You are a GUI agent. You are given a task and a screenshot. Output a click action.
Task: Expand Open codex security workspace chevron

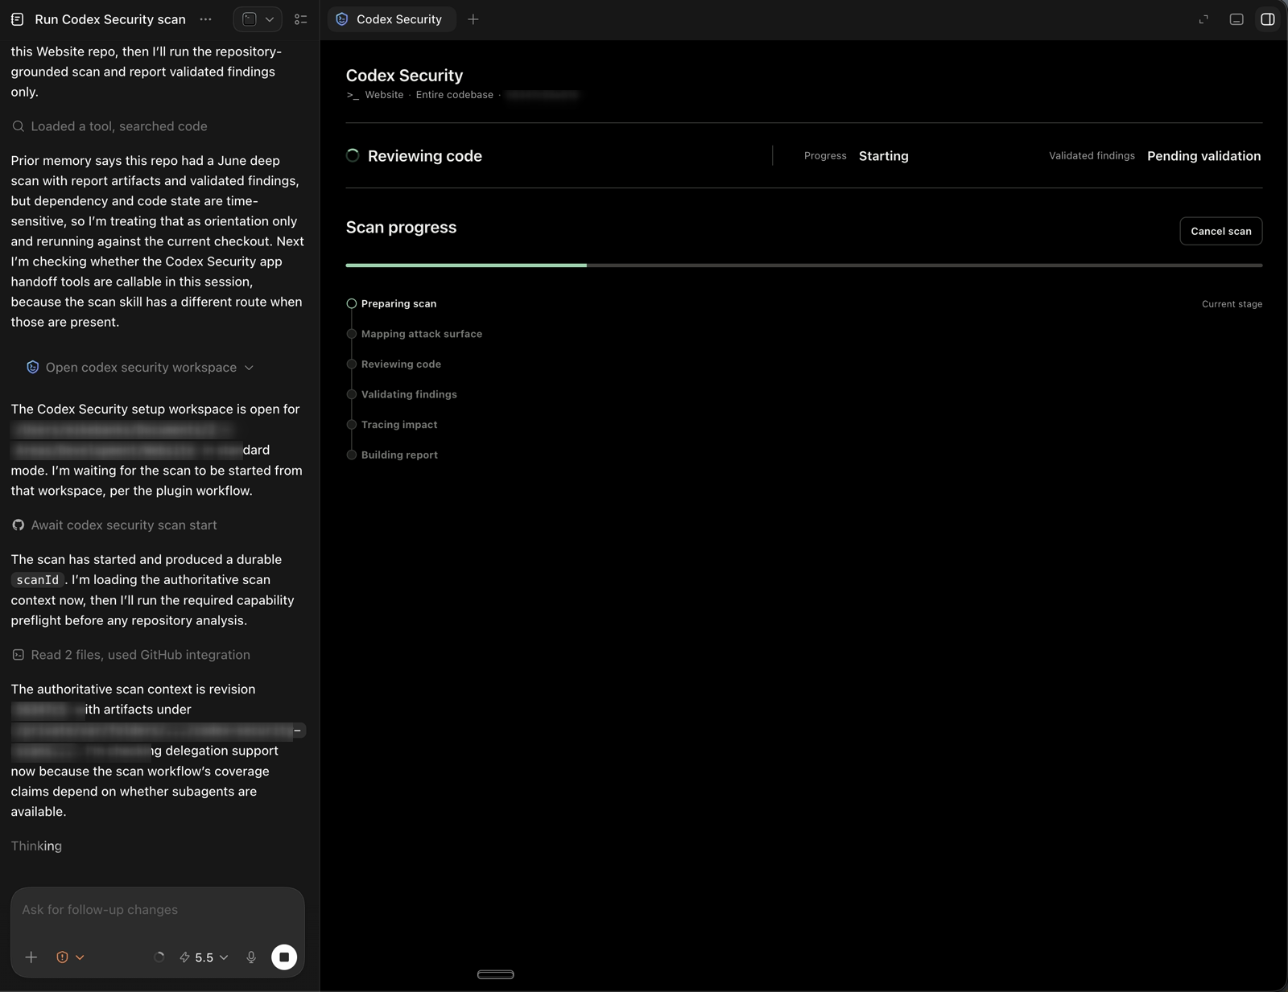[x=249, y=368]
